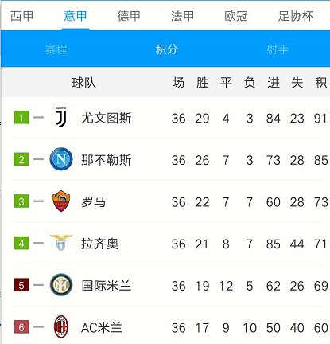Viewport: 330px width, 344px height.
Task: Select the 意甲 league tab
Action: (x=76, y=16)
